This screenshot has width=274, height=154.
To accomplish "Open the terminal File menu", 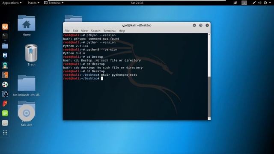I will click(67, 31).
